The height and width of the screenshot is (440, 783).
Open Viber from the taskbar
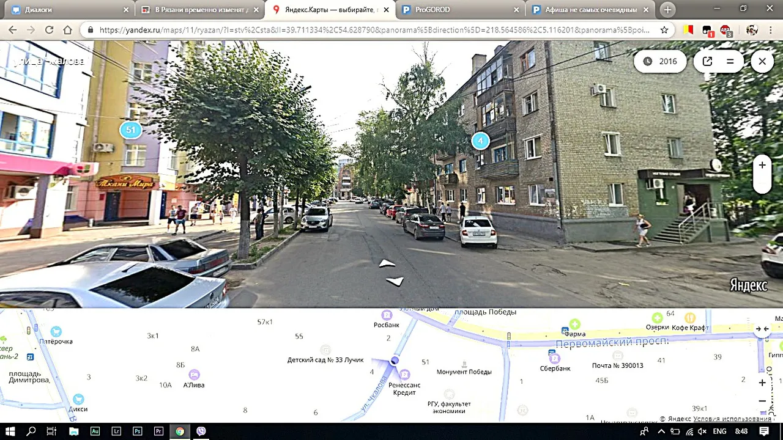(201, 431)
